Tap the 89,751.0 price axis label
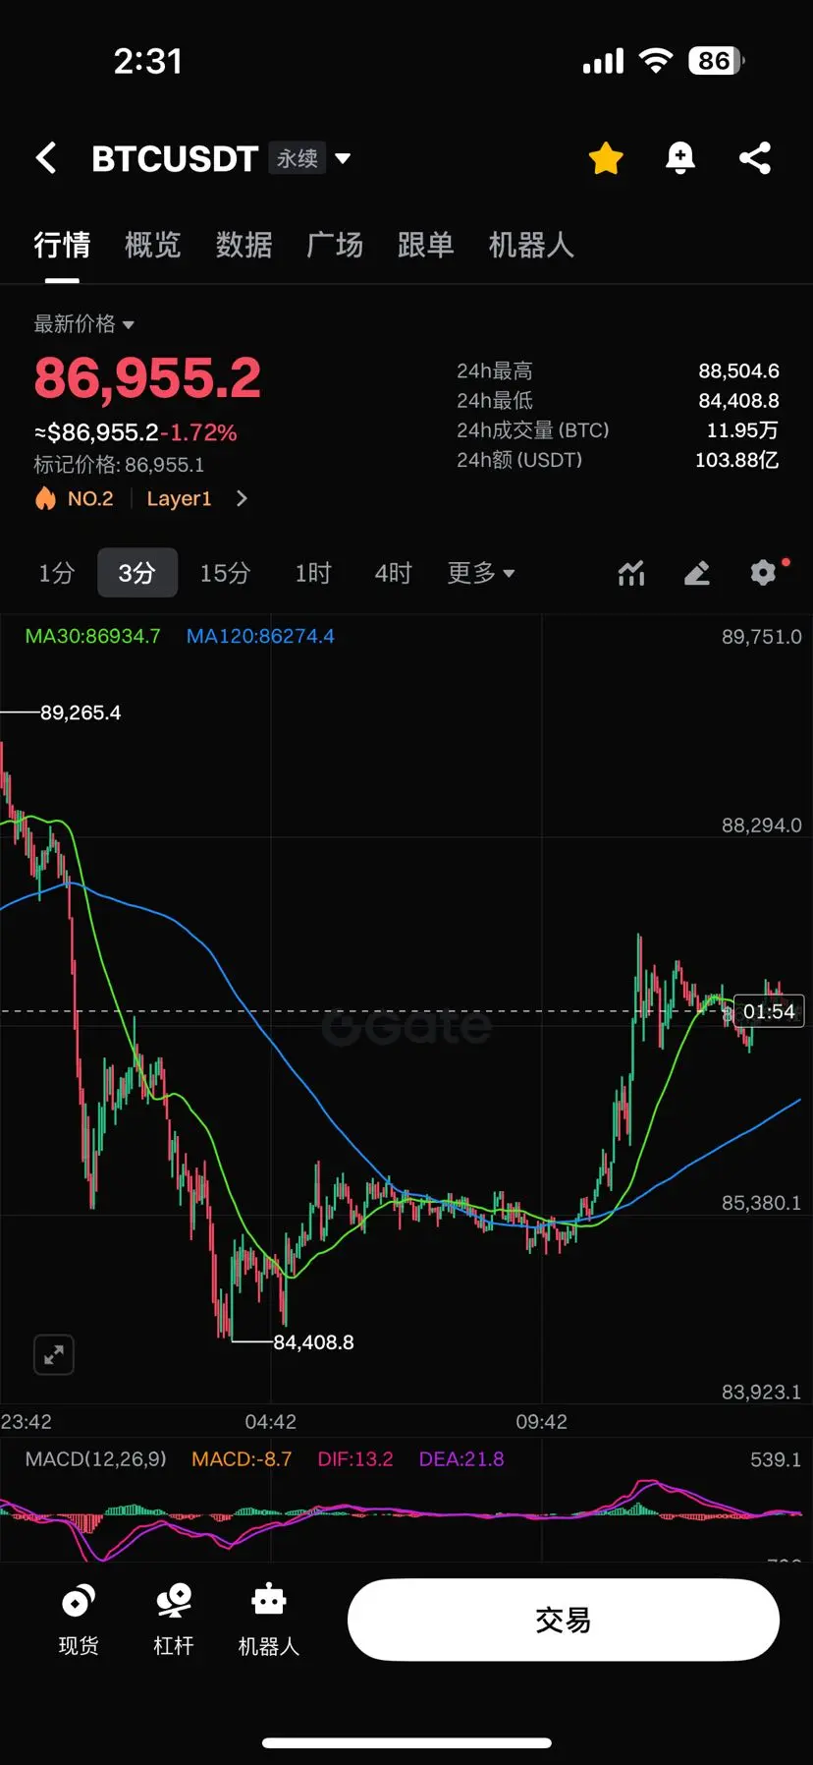Viewport: 813px width, 1765px height. point(762,637)
